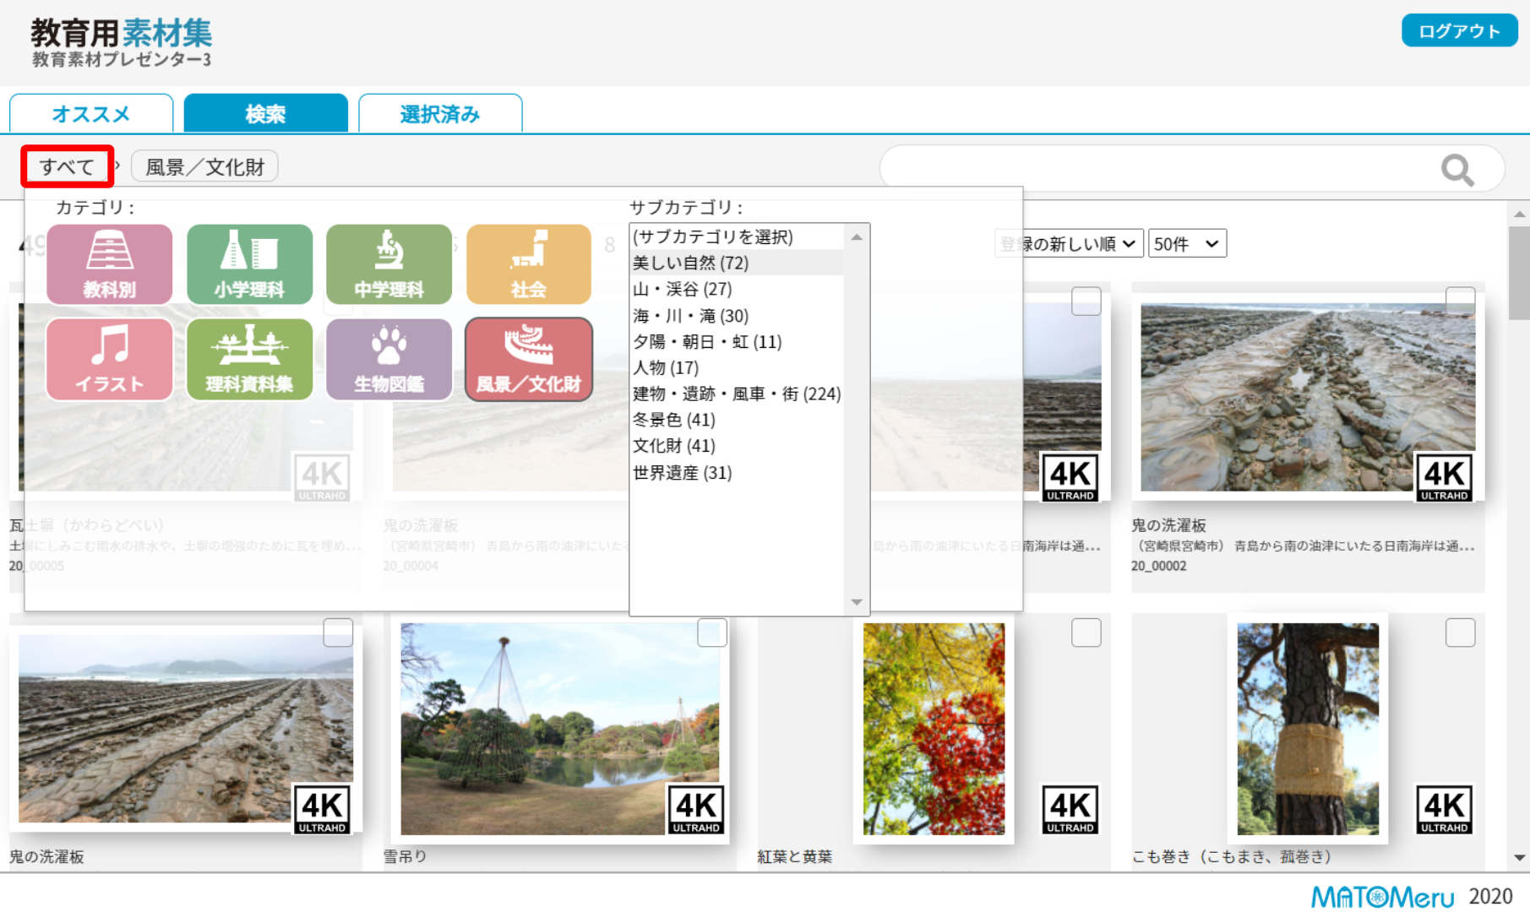Click the page scrollbar down arrow

tap(1520, 858)
